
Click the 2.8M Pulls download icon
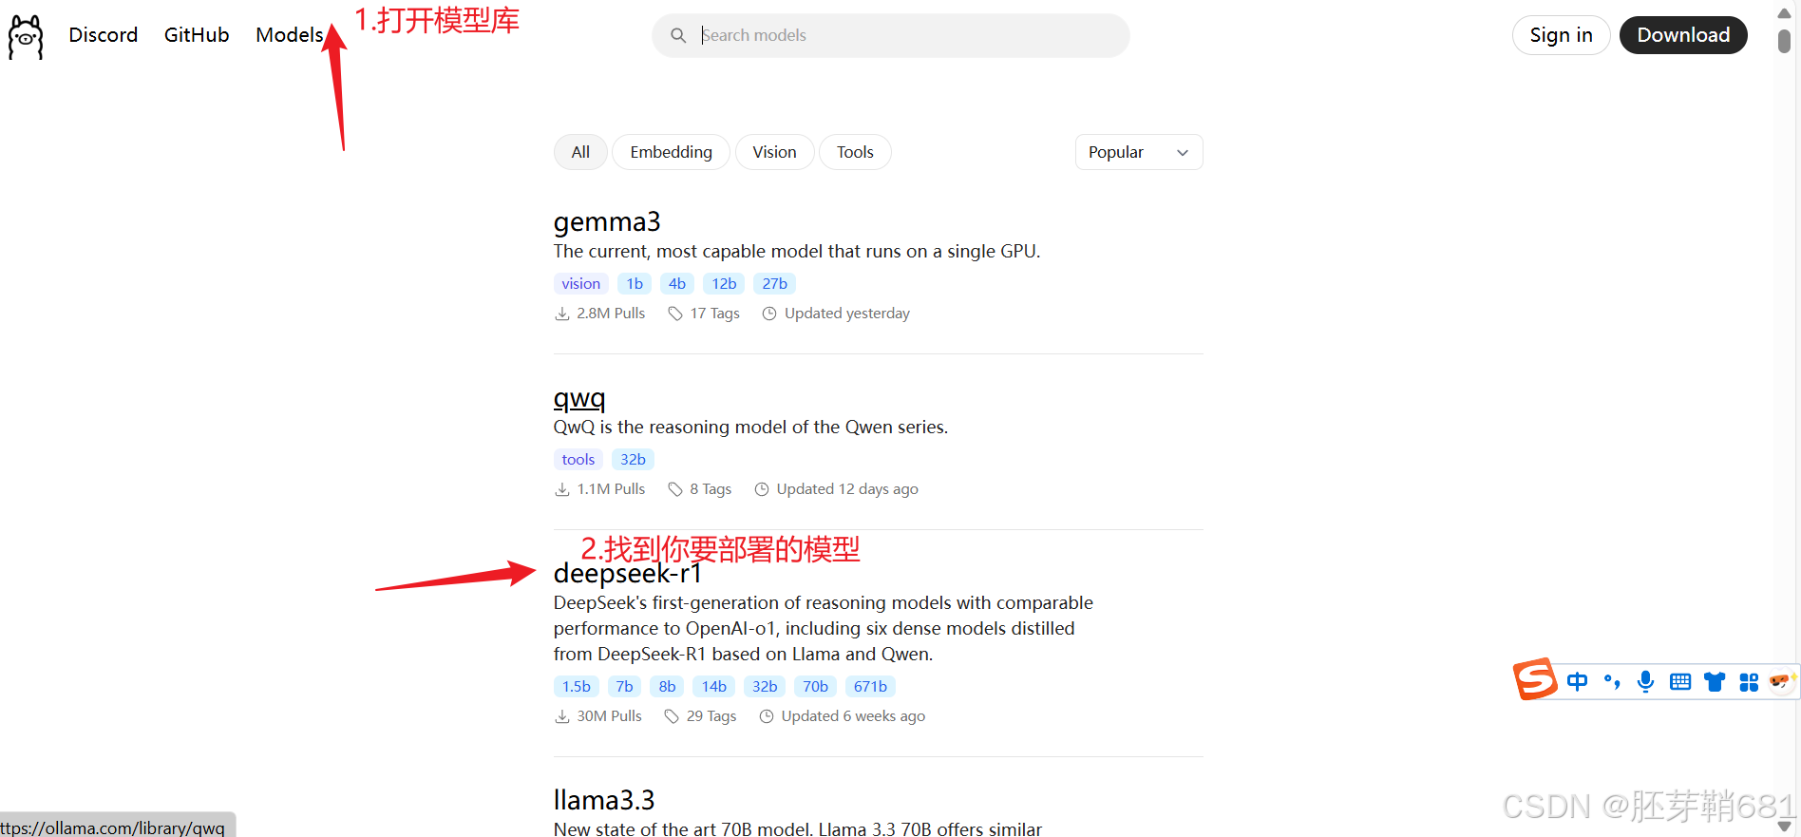tap(562, 314)
